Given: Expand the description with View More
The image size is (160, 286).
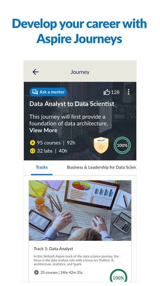Looking at the screenshot, I should (43, 130).
